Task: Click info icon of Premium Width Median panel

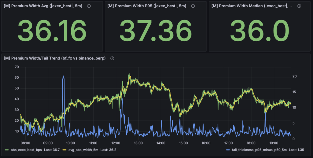Action: pos(299,6)
